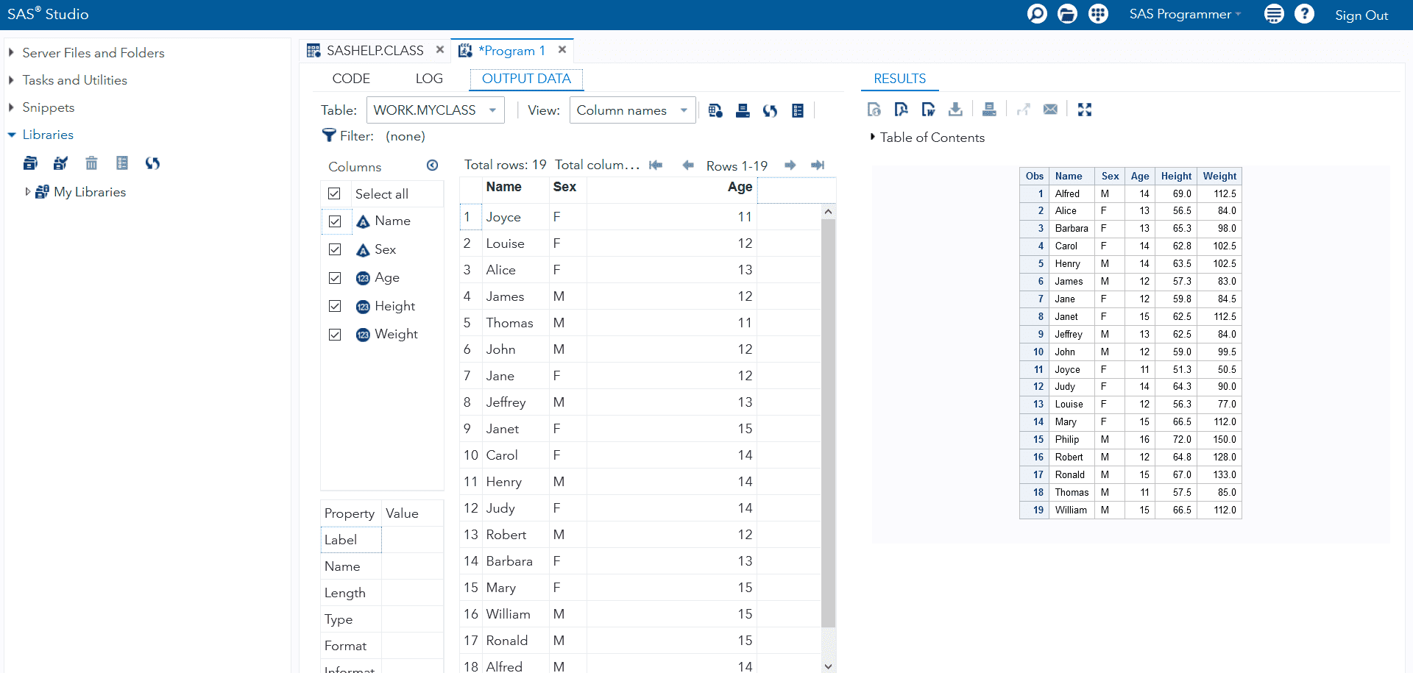Uncheck the Select all columns checkbox
Image resolution: width=1413 pixels, height=673 pixels.
pos(334,193)
